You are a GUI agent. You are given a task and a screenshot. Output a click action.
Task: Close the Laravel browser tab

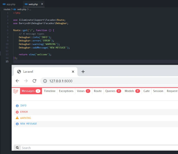[73, 72]
